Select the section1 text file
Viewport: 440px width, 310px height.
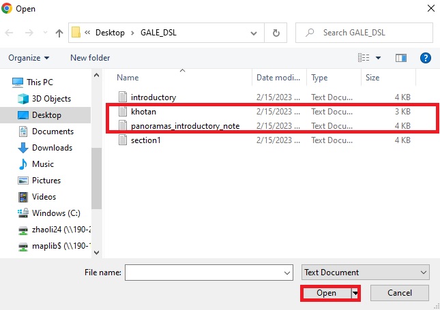[x=145, y=140]
